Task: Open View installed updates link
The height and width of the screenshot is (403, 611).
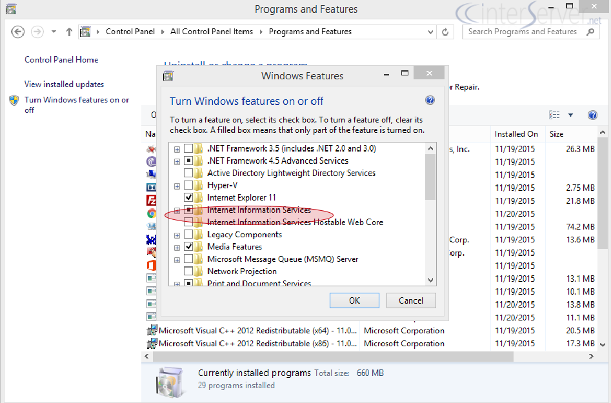Action: [64, 84]
